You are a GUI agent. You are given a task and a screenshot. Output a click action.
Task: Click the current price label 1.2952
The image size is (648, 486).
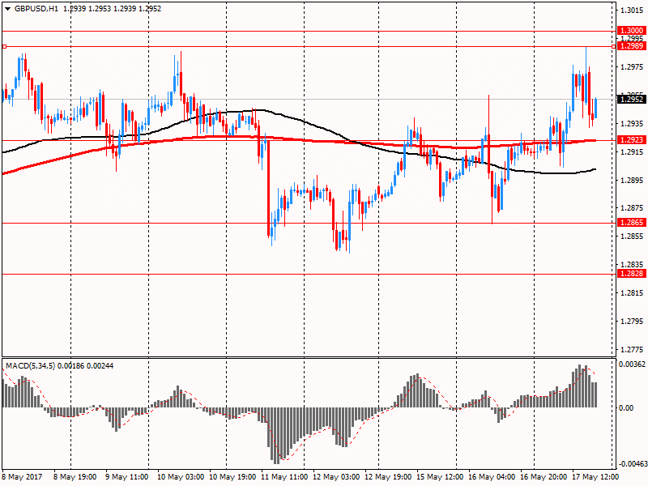(x=632, y=99)
